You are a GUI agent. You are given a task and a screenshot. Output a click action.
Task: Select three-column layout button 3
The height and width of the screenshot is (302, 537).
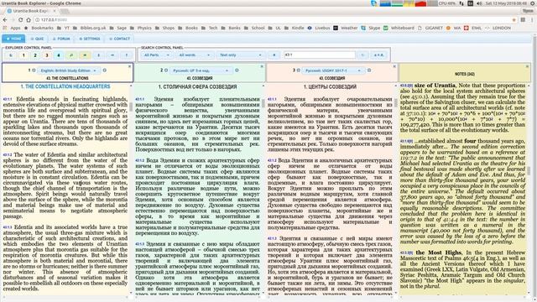click(x=47, y=55)
